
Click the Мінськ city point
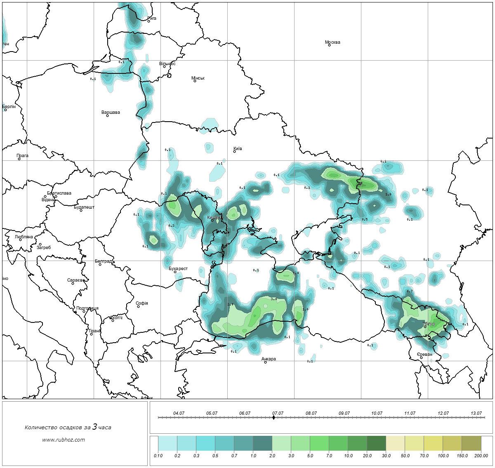[195, 81]
